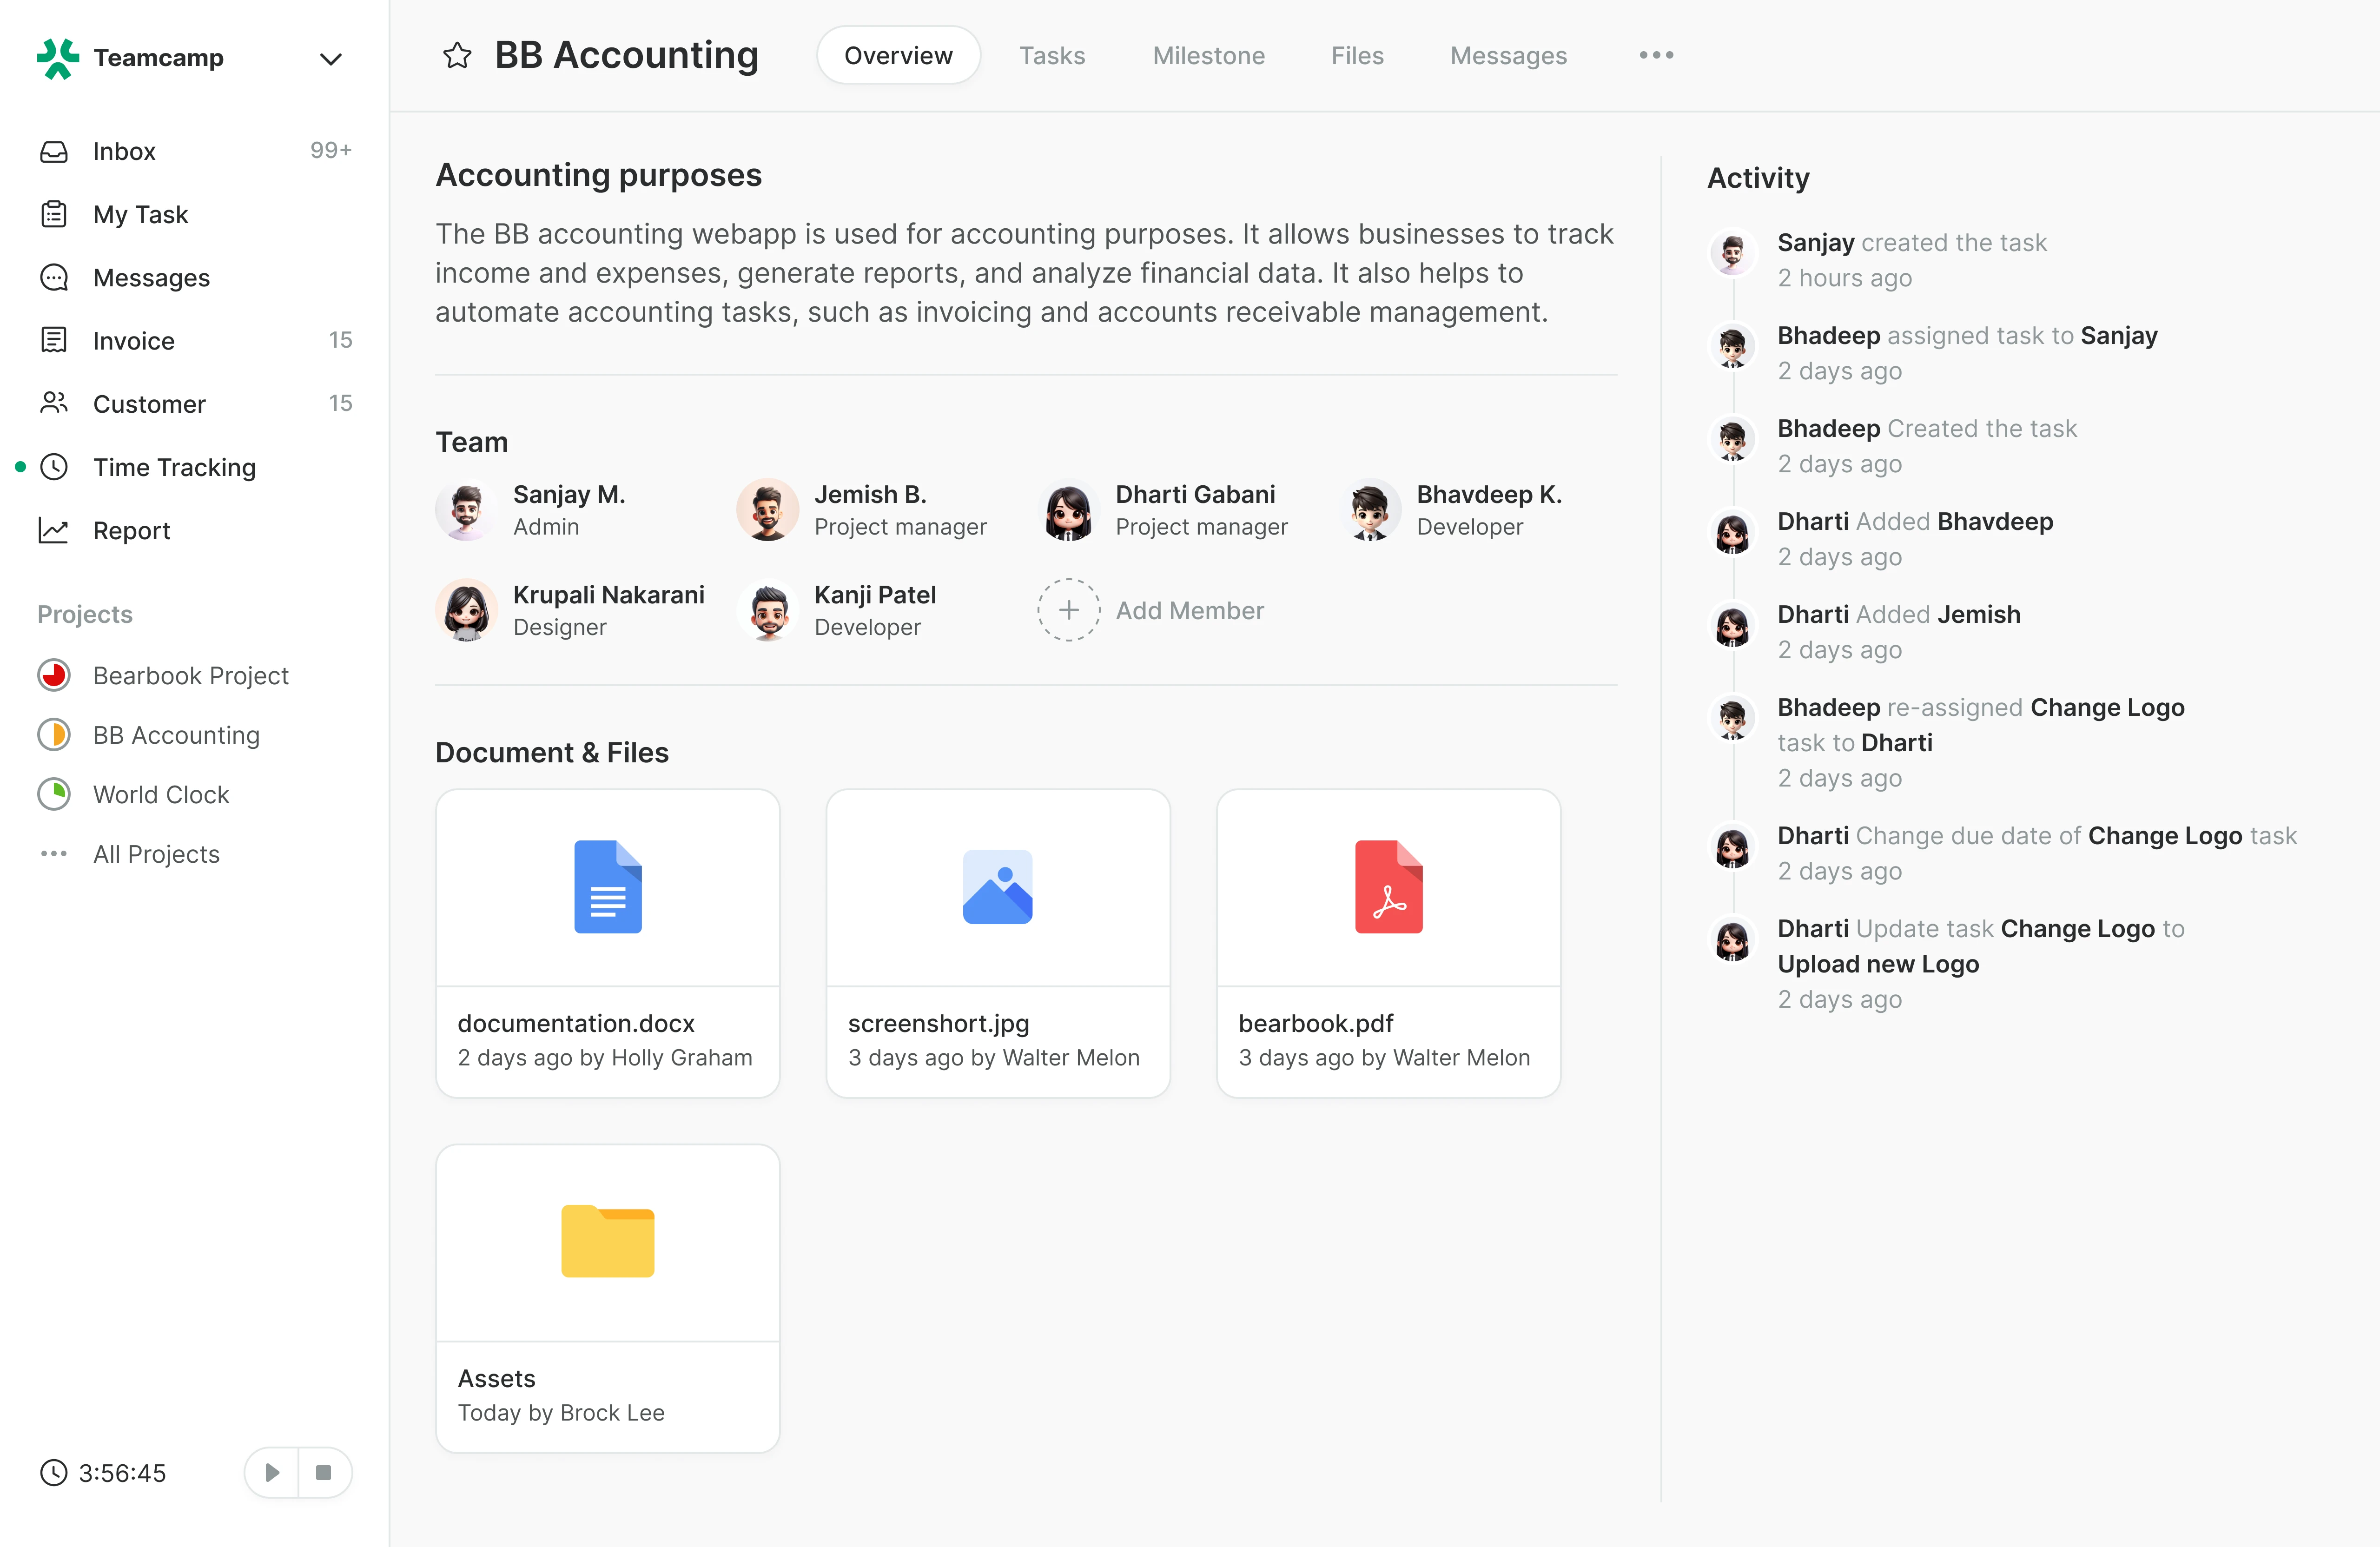This screenshot has height=1547, width=2380.
Task: Open the Customer section icon
Action: 54,403
